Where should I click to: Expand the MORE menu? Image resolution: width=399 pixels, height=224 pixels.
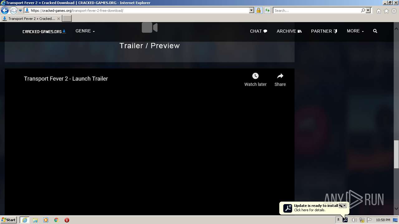pos(355,31)
